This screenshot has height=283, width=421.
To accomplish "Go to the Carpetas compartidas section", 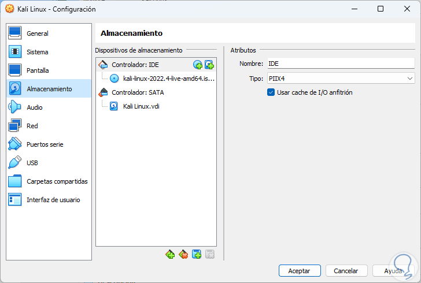I will [x=57, y=181].
